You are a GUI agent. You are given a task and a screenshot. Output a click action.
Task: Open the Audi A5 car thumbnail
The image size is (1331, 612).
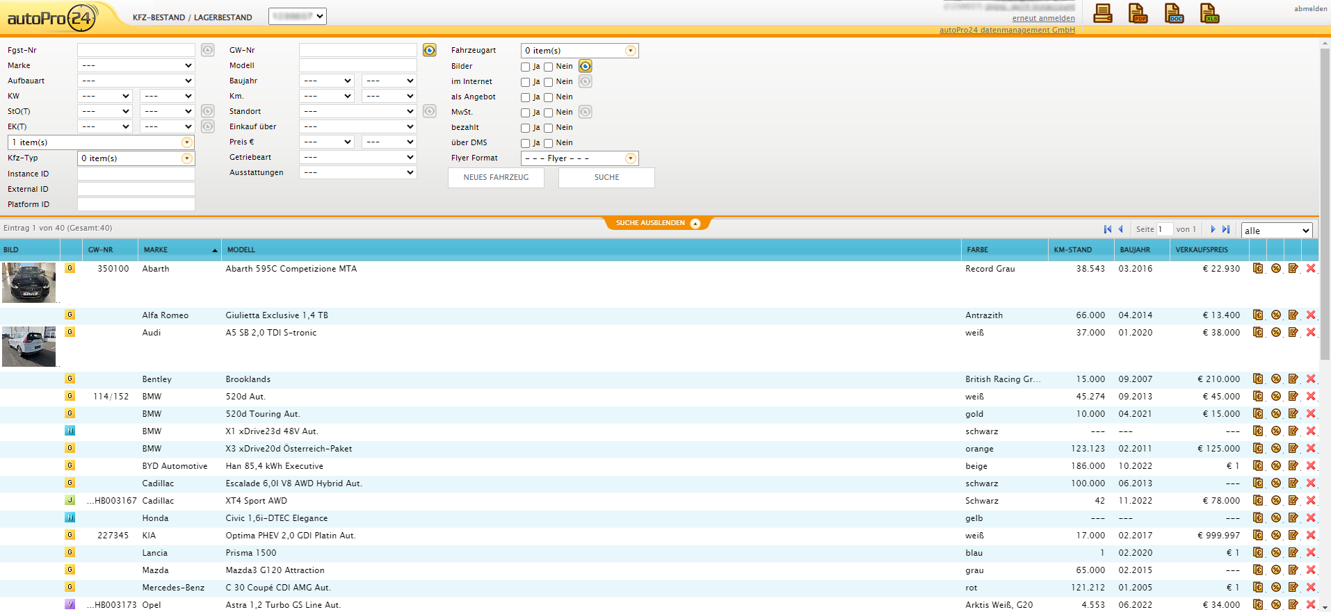coord(29,347)
